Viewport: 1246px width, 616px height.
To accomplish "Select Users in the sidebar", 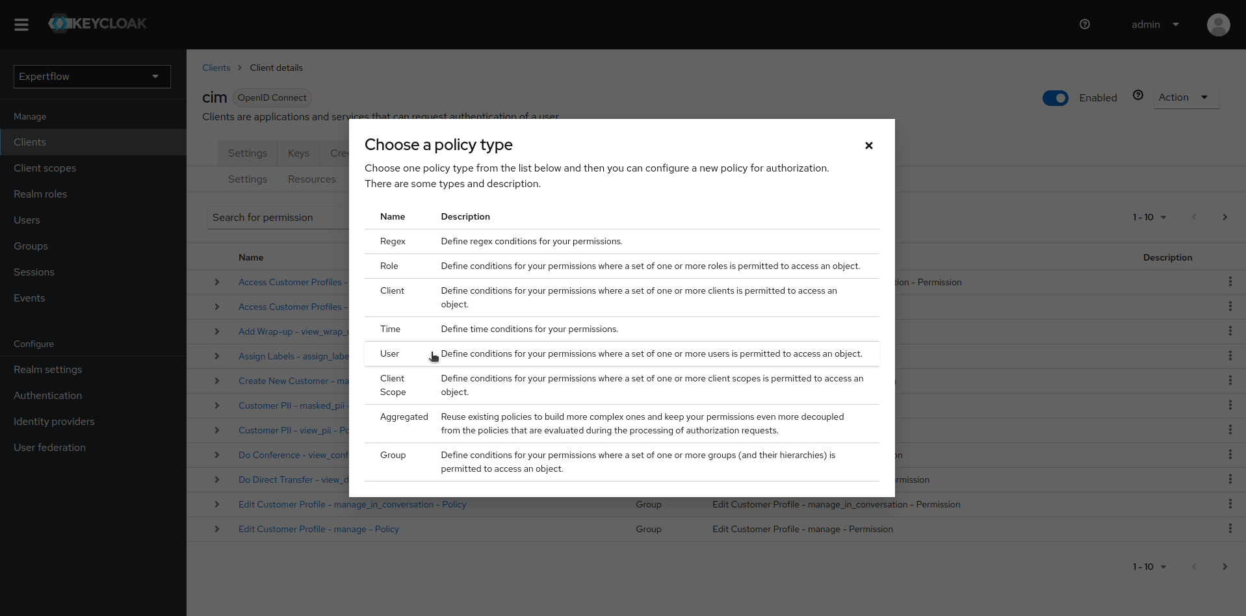I will click(27, 220).
